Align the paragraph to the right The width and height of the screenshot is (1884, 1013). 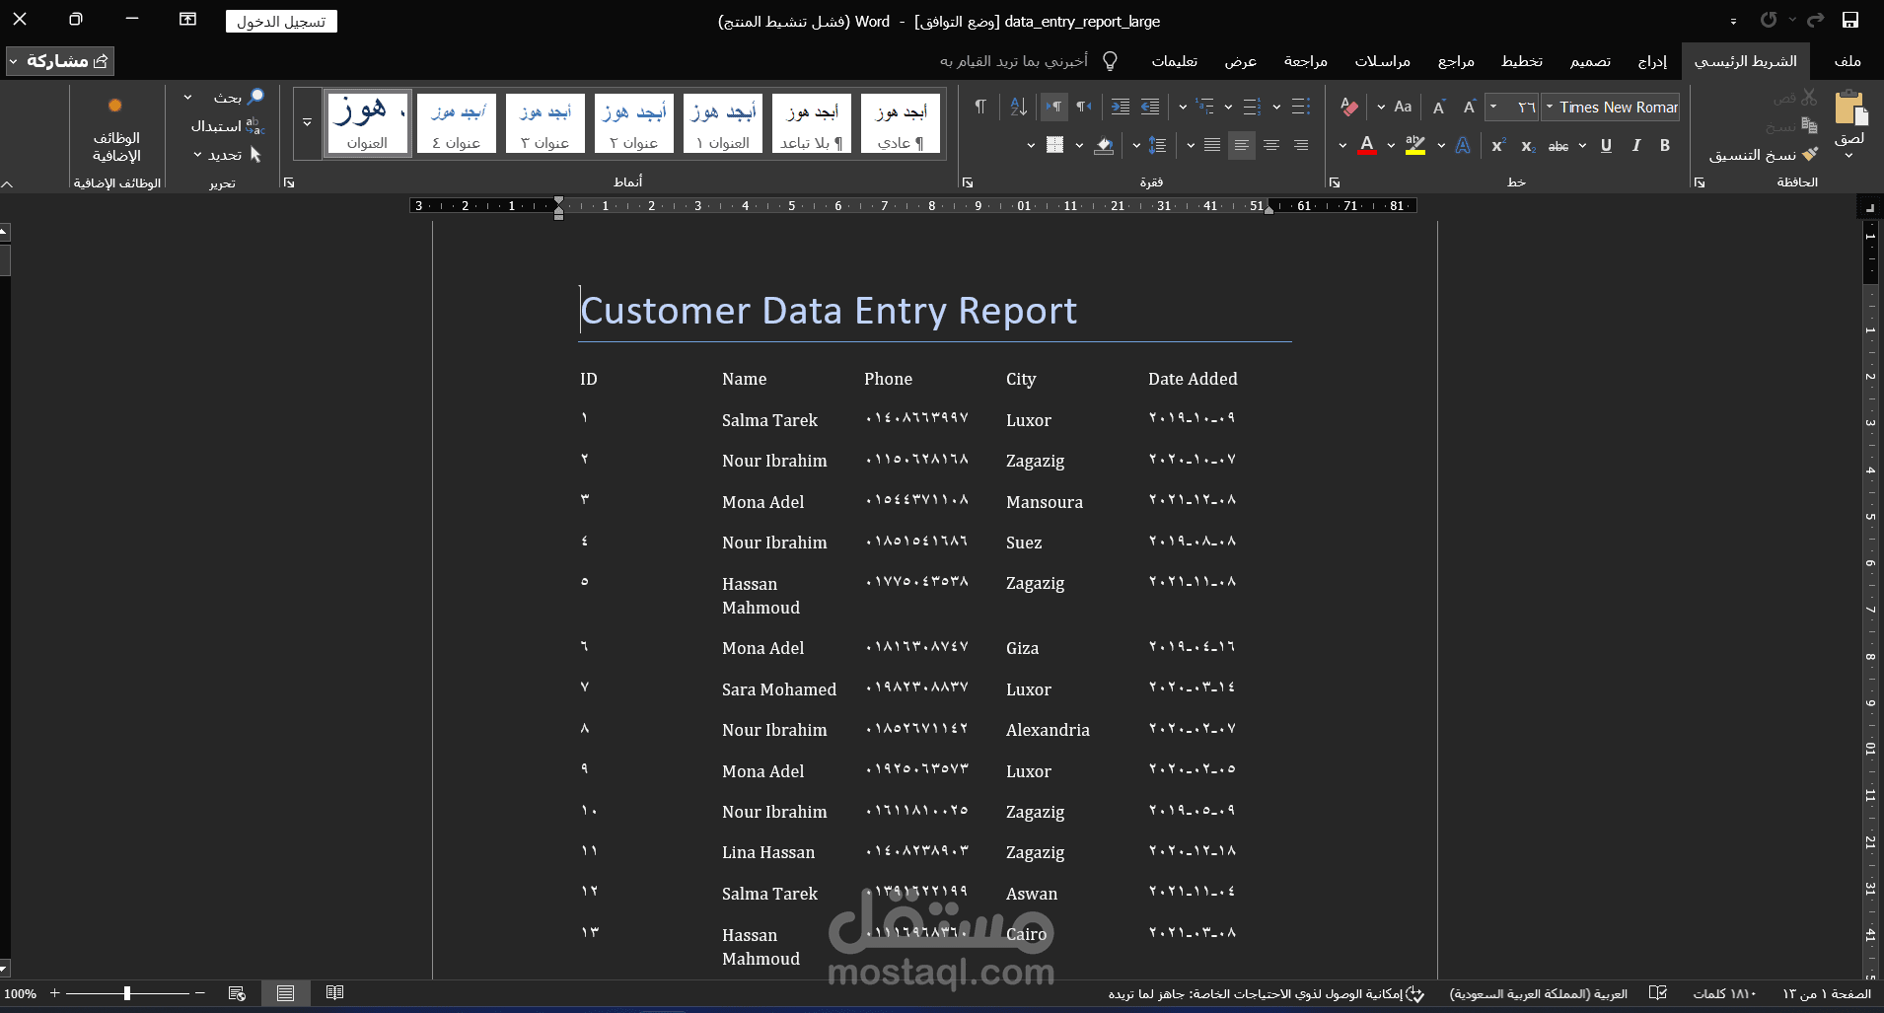click(1301, 145)
